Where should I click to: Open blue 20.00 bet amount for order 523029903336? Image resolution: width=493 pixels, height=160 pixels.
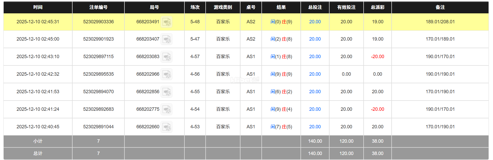click(315, 22)
